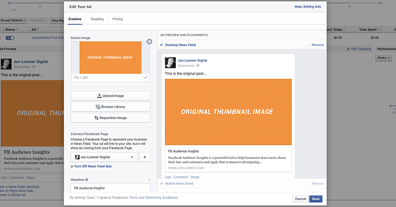Click Jon Loomer Digital name in preview
The width and height of the screenshot is (396, 207).
tap(192, 61)
